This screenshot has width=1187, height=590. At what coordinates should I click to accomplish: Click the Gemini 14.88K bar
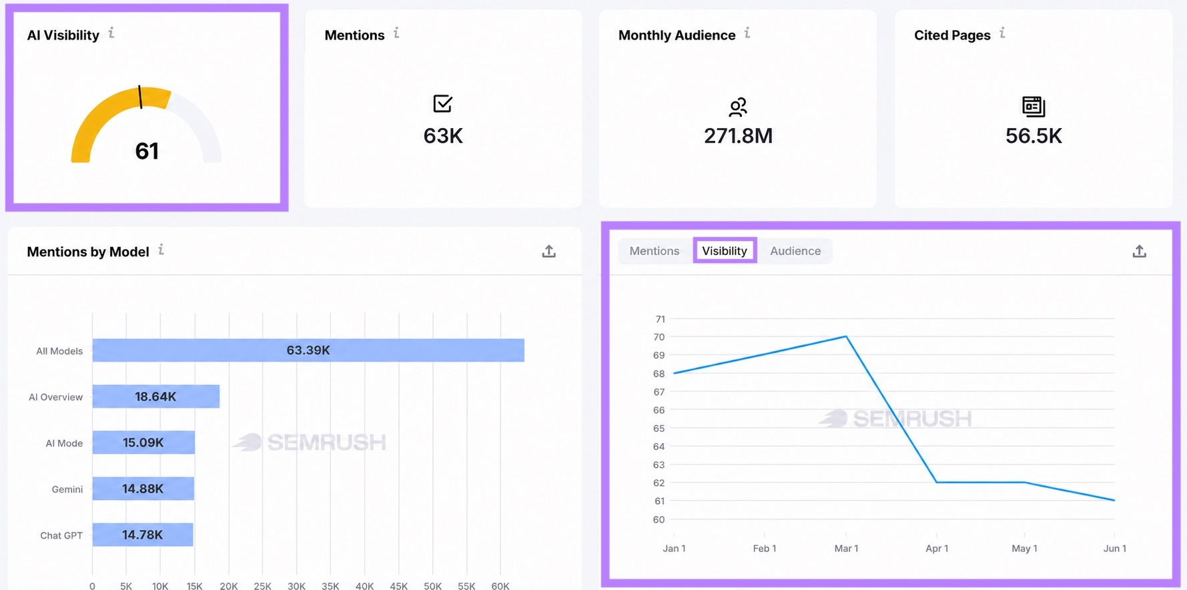coord(143,489)
